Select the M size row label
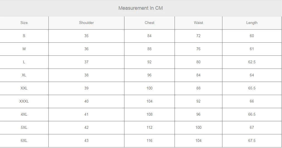Screen dimensions: 282x148 coord(24,49)
